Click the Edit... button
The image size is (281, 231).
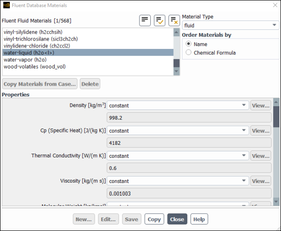coord(108,219)
